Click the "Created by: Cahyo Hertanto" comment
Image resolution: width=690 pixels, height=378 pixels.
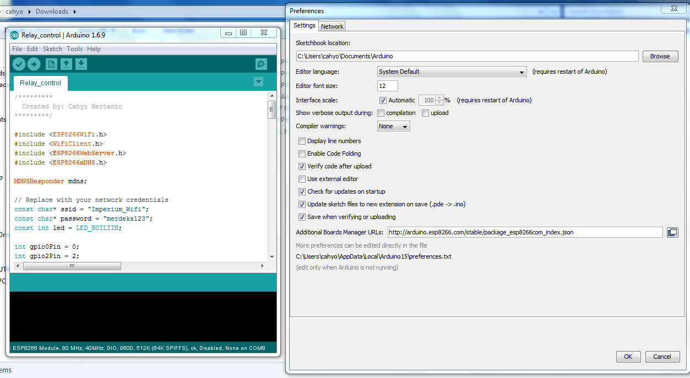(x=72, y=106)
